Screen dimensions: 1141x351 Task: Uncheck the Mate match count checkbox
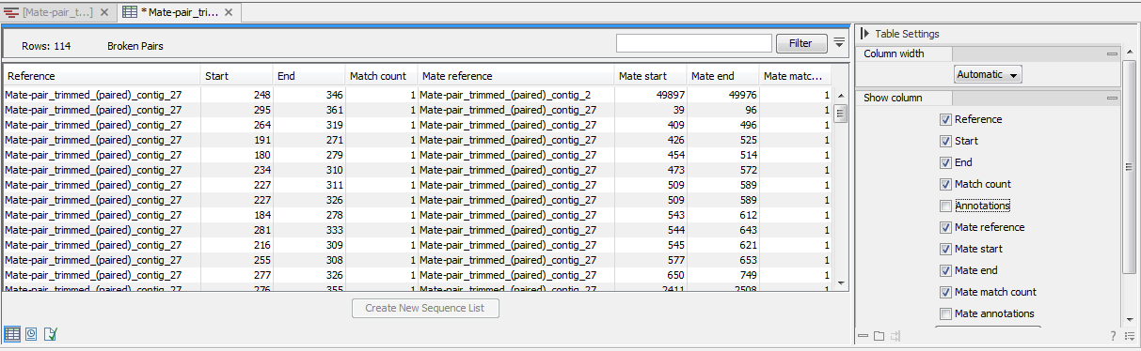click(945, 293)
